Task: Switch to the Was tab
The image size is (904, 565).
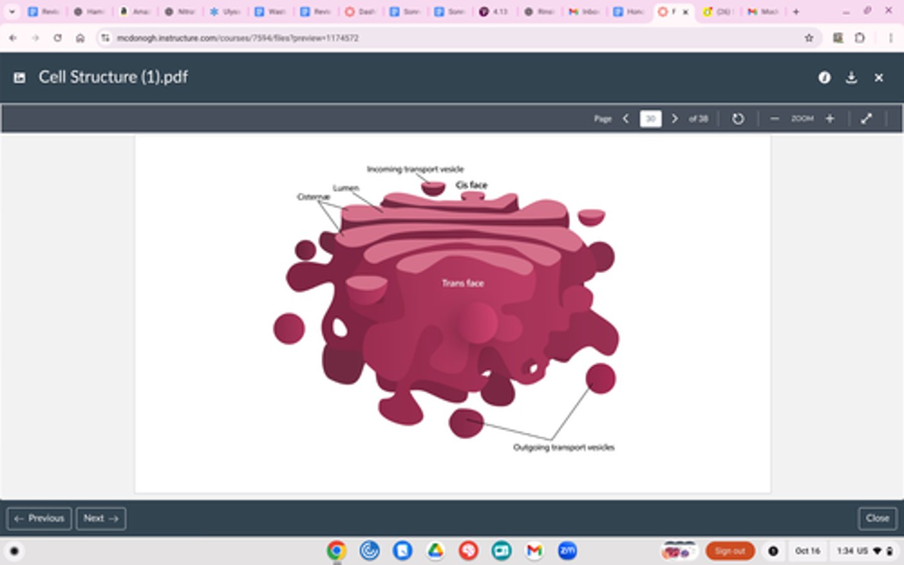Action: (270, 11)
